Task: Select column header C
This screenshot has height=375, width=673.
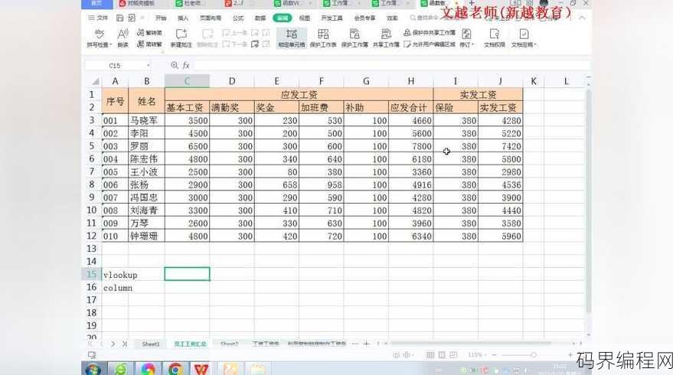Action: click(x=187, y=81)
